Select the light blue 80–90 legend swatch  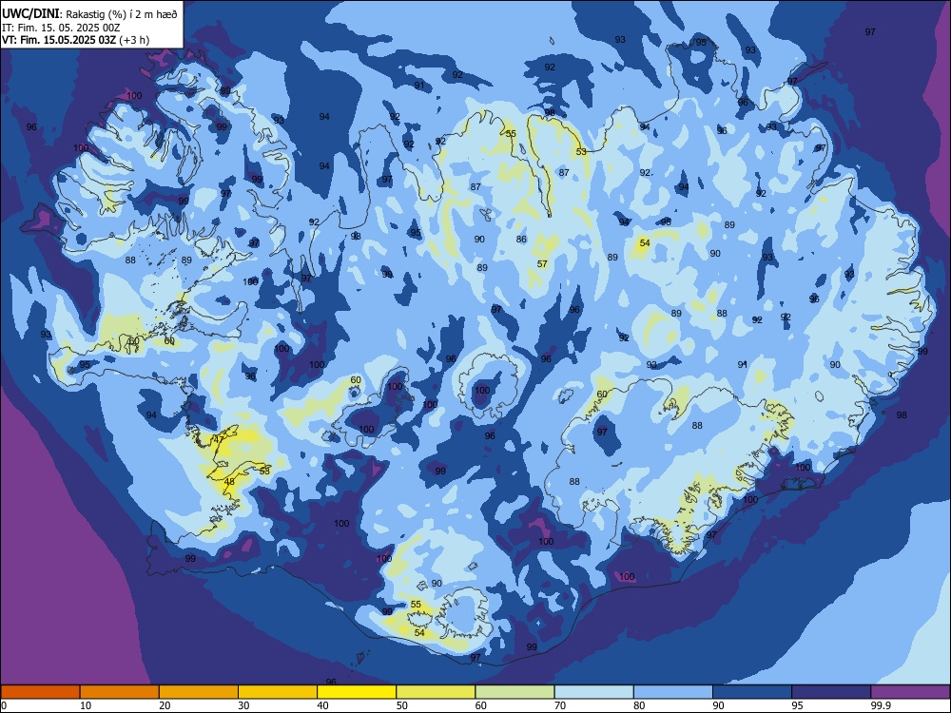point(673,692)
